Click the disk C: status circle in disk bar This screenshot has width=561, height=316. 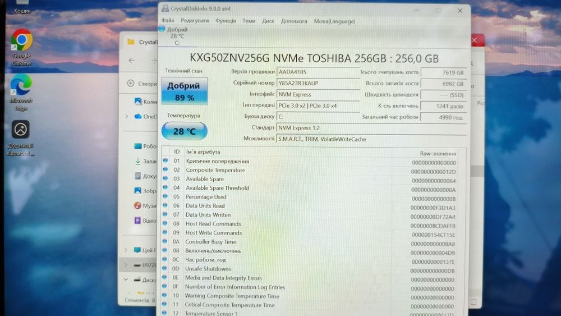(x=162, y=29)
